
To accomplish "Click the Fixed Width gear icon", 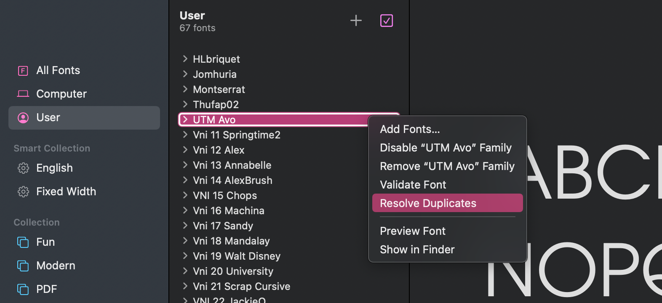I will (23, 192).
